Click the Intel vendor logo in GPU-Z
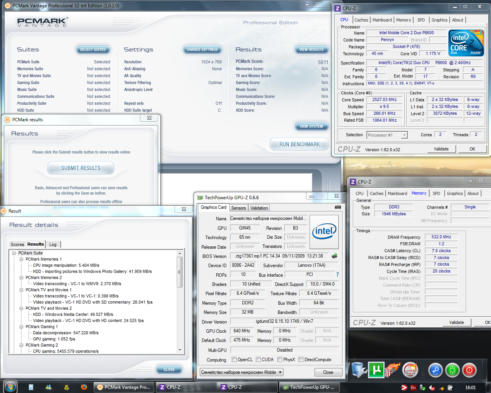Image resolution: width=491 pixels, height=393 pixels. click(x=324, y=231)
